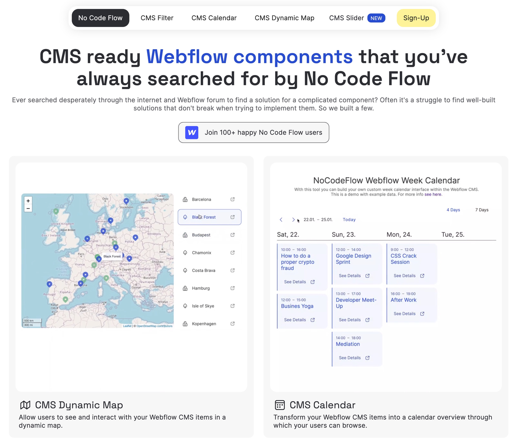This screenshot has height=443, width=530.
Task: Click the Webflow logo icon in Join button
Action: 192,133
